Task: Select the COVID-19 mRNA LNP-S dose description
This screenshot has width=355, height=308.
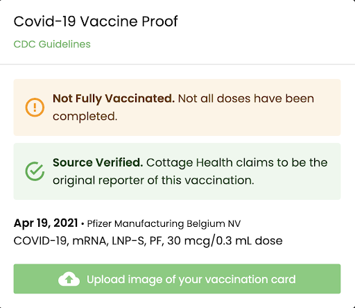Action: click(148, 241)
